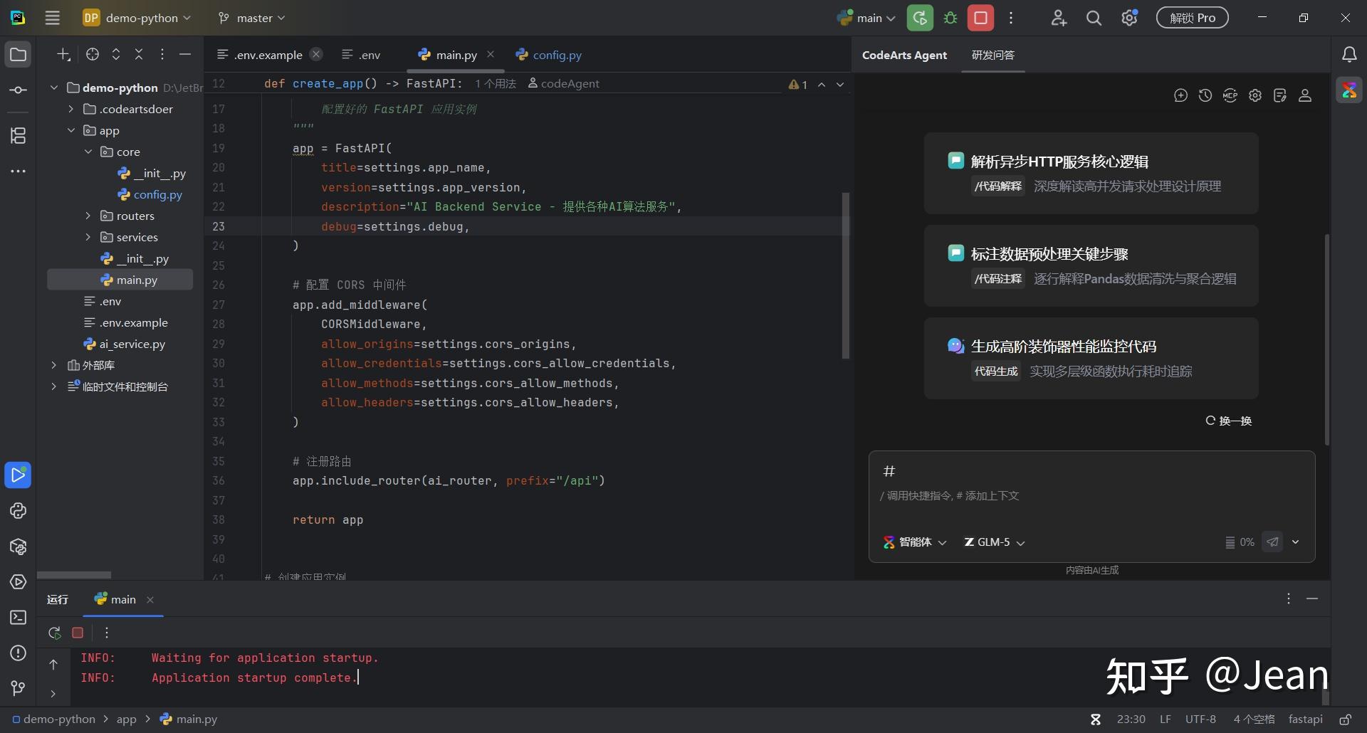Image resolution: width=1367 pixels, height=733 pixels.
Task: Expand the 外部库 node
Action: tap(53, 365)
